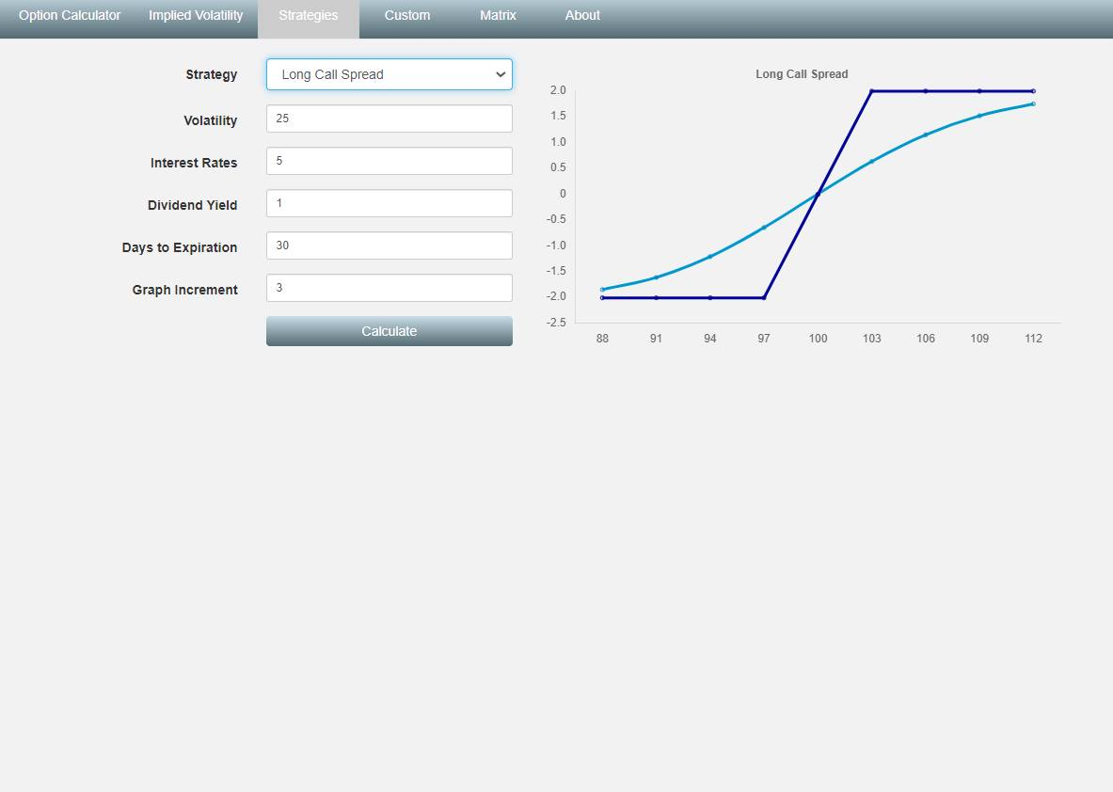Select the Strategies tab
1113x792 pixels.
pos(309,15)
